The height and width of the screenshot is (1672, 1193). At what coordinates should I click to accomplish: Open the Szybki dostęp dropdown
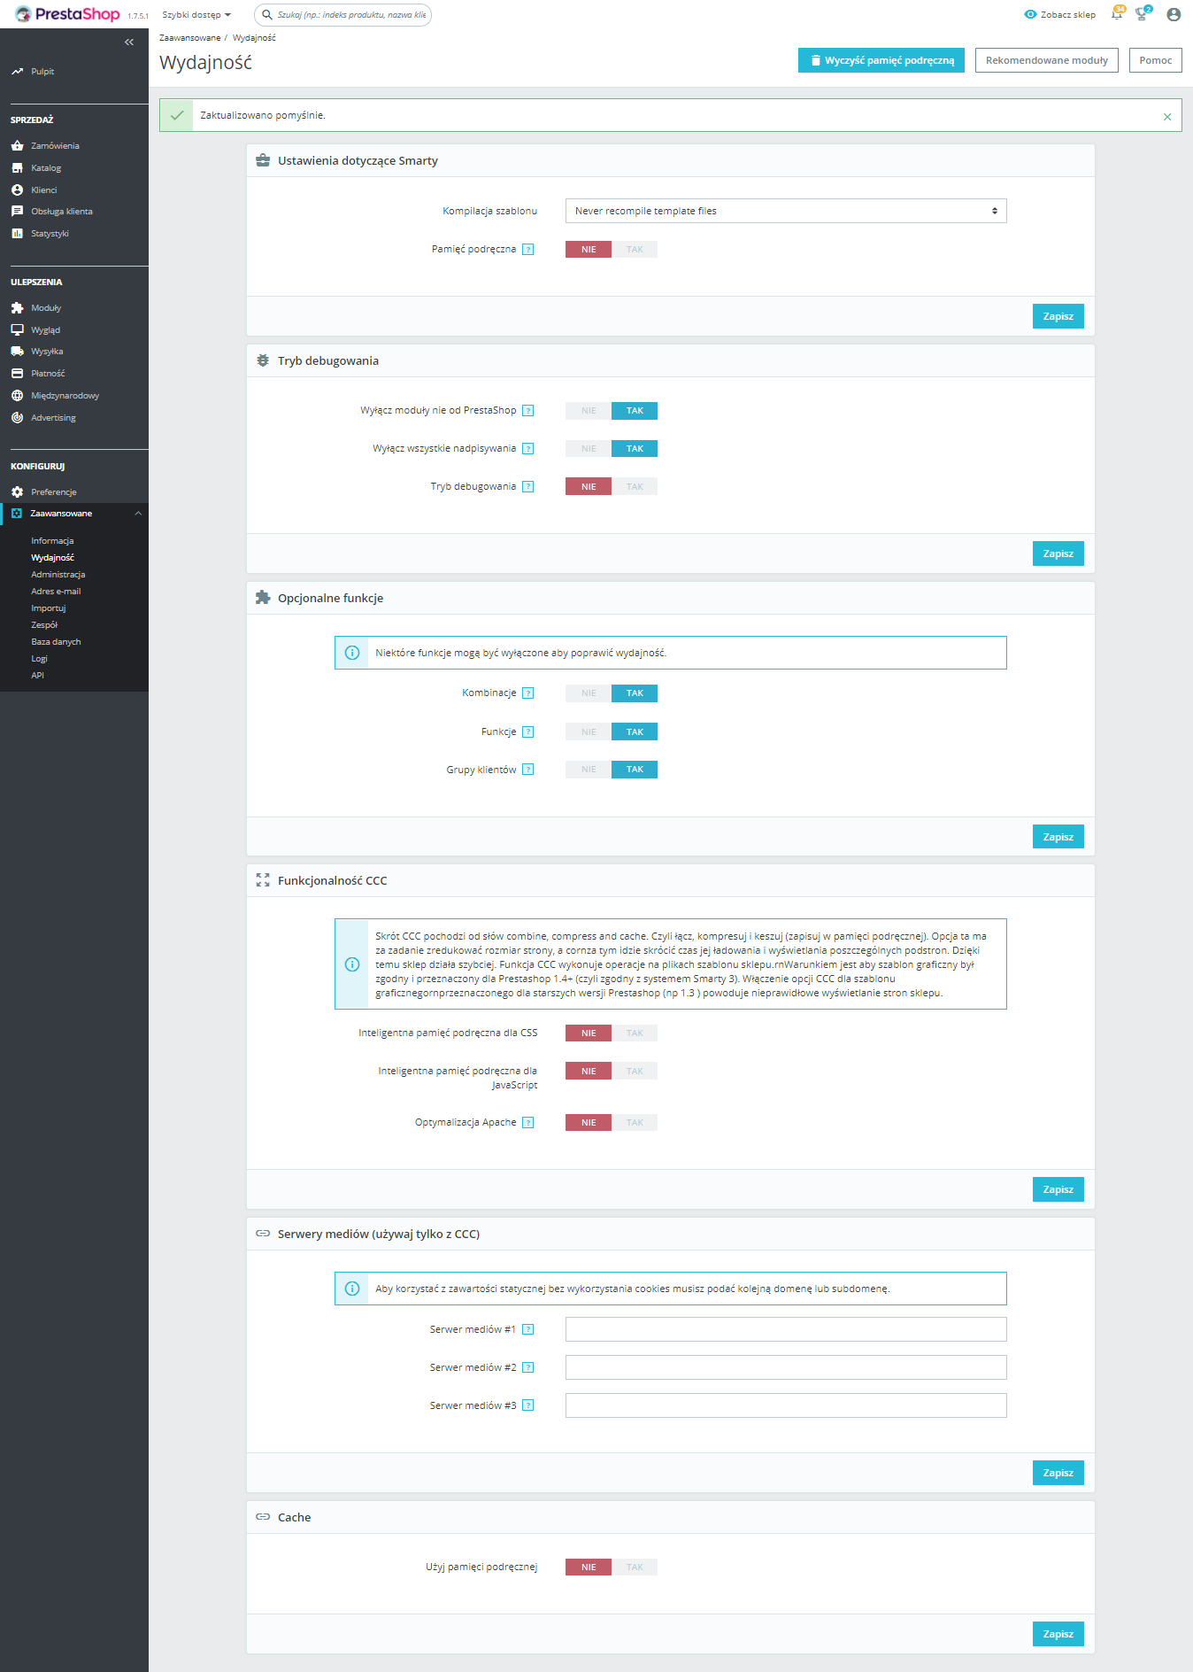[196, 15]
